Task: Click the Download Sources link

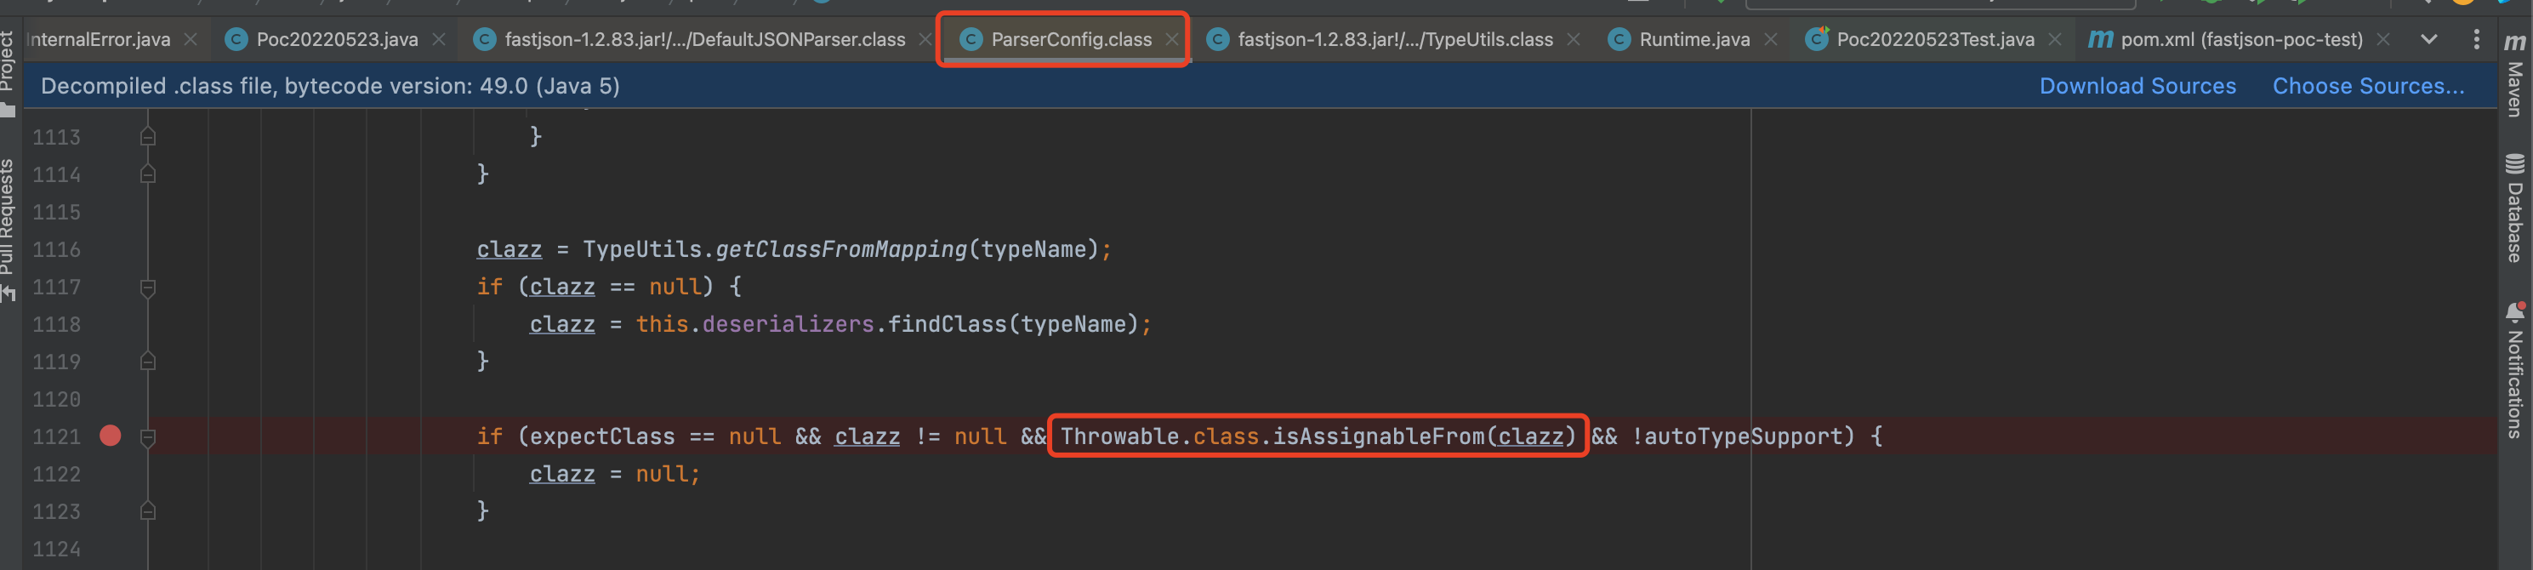Action: pyautogui.click(x=2137, y=87)
